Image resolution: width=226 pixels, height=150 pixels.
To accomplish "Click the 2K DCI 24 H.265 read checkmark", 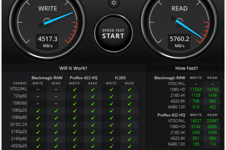I will [129, 125].
